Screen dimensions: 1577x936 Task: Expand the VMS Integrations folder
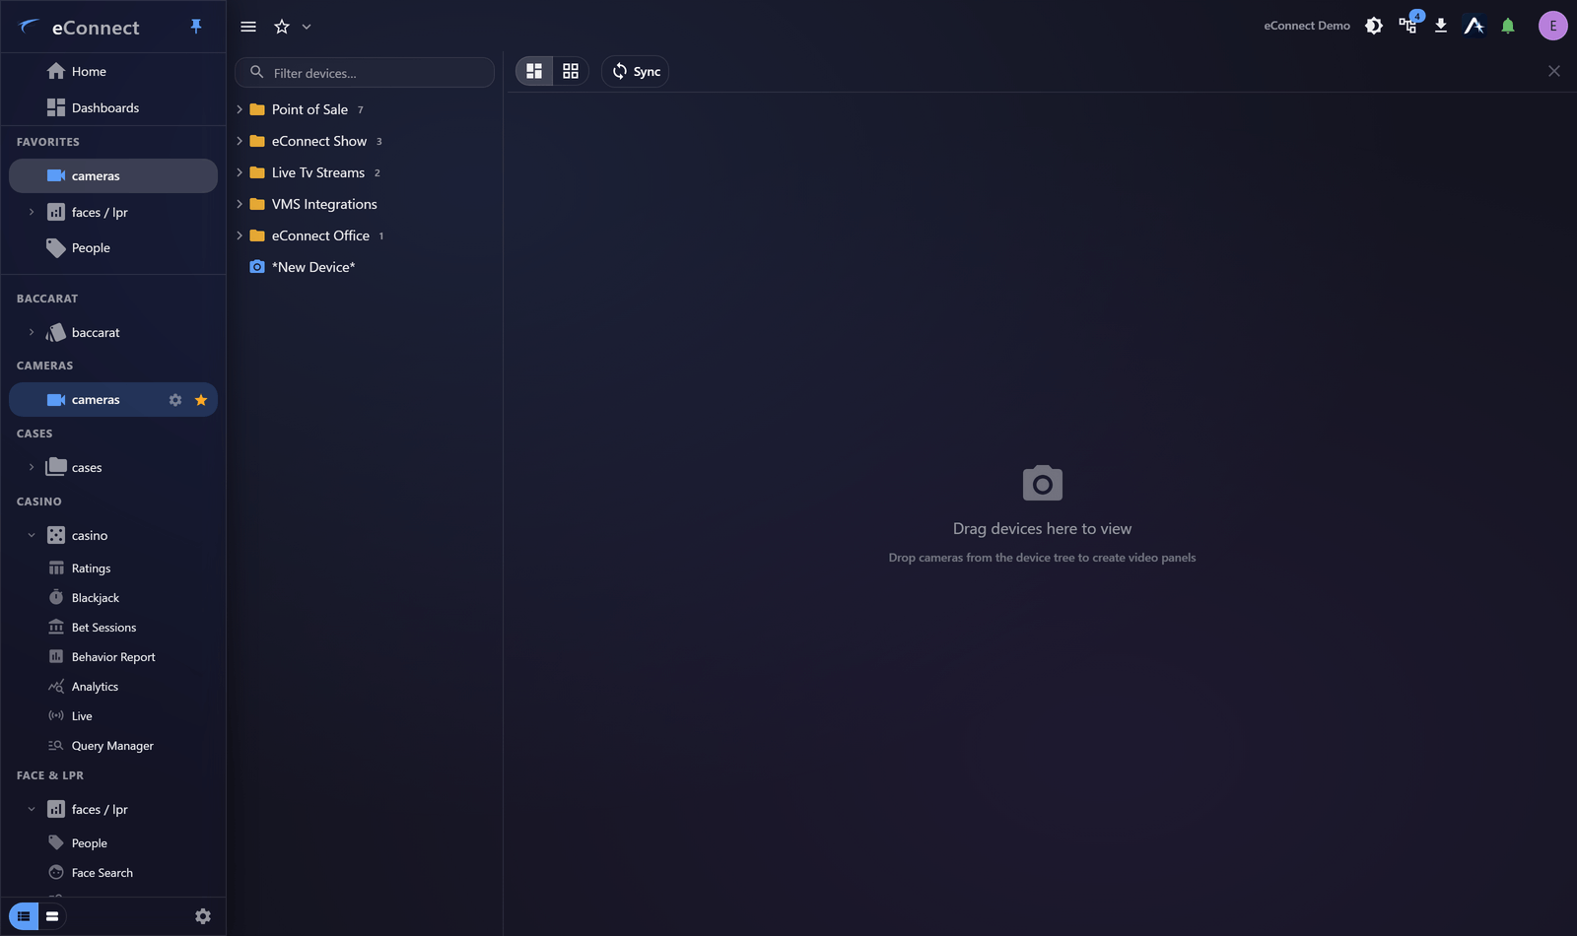[x=240, y=204]
